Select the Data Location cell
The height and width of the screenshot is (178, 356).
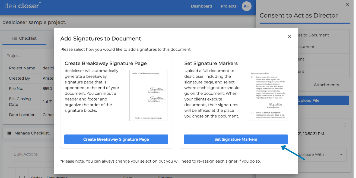(24, 115)
